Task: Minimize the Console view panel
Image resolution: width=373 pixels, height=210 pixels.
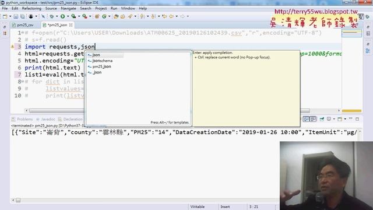Action: 350,118
